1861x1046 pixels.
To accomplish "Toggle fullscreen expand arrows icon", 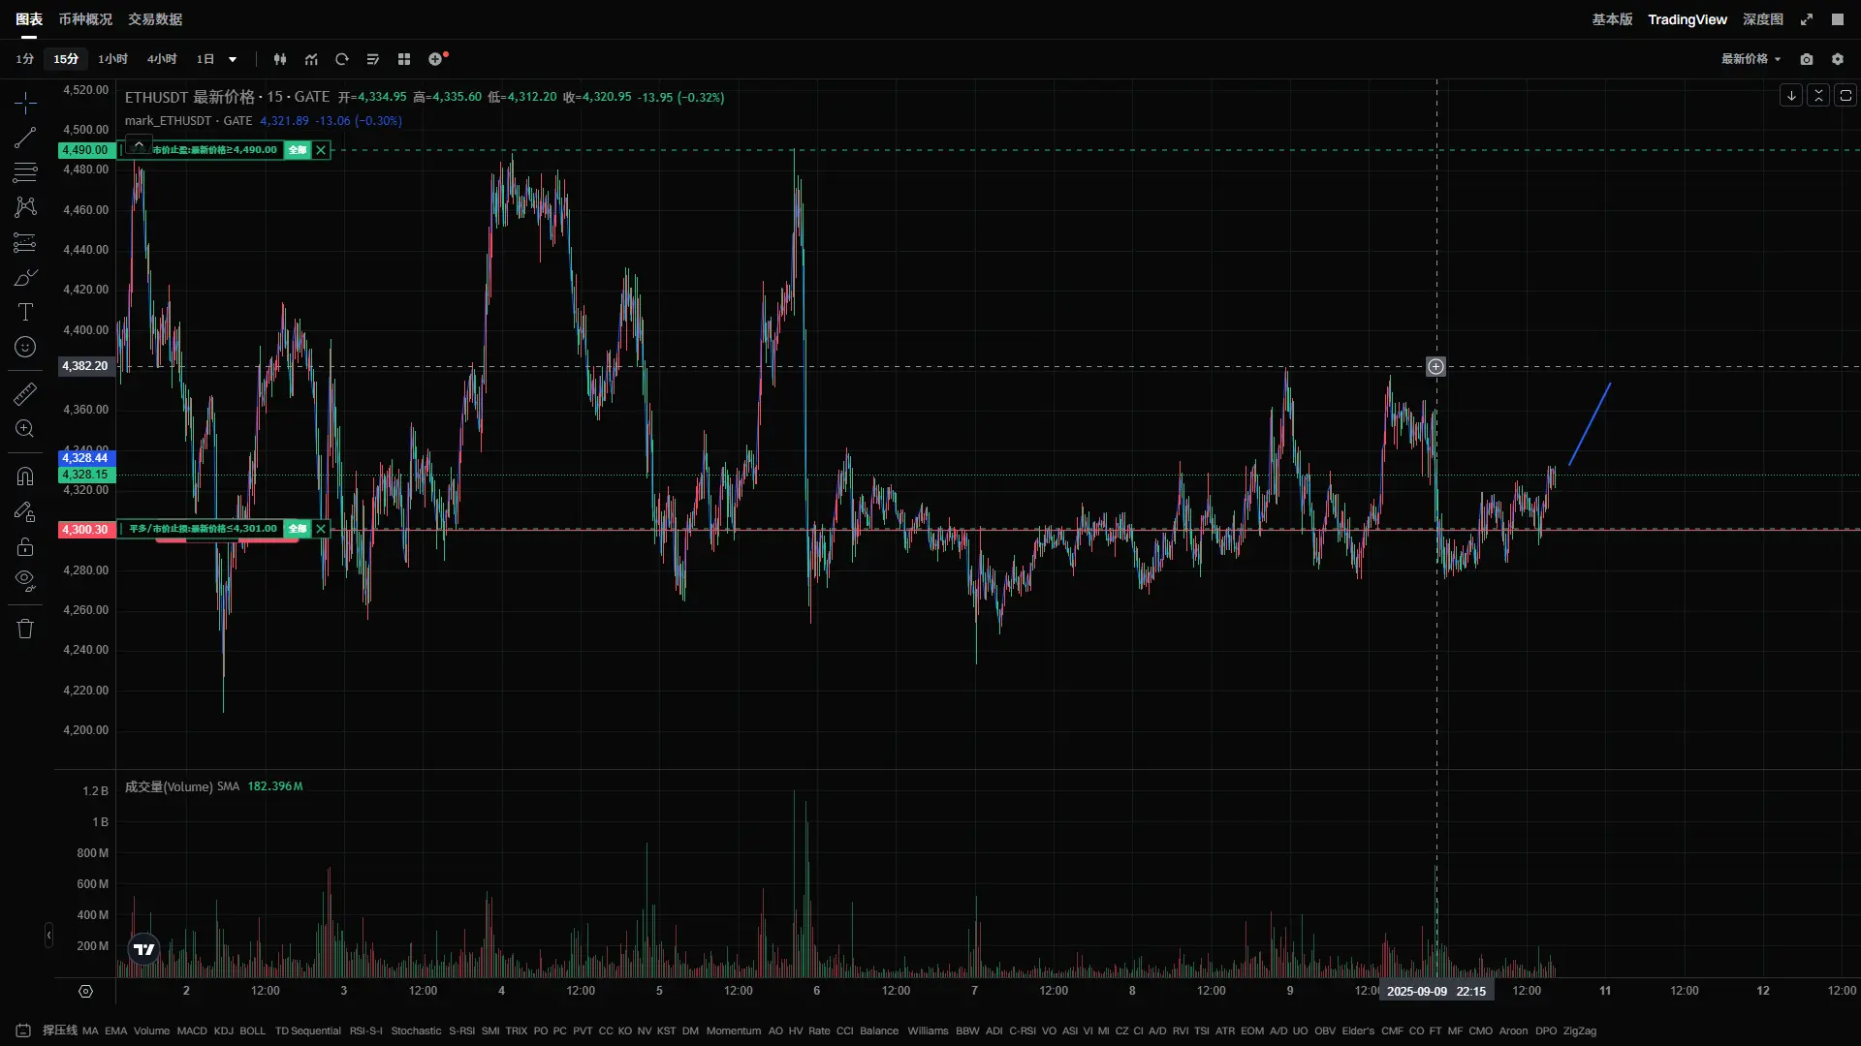I will 1807,19.
